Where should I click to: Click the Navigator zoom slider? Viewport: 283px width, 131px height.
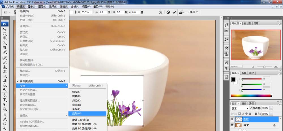tap(264, 67)
